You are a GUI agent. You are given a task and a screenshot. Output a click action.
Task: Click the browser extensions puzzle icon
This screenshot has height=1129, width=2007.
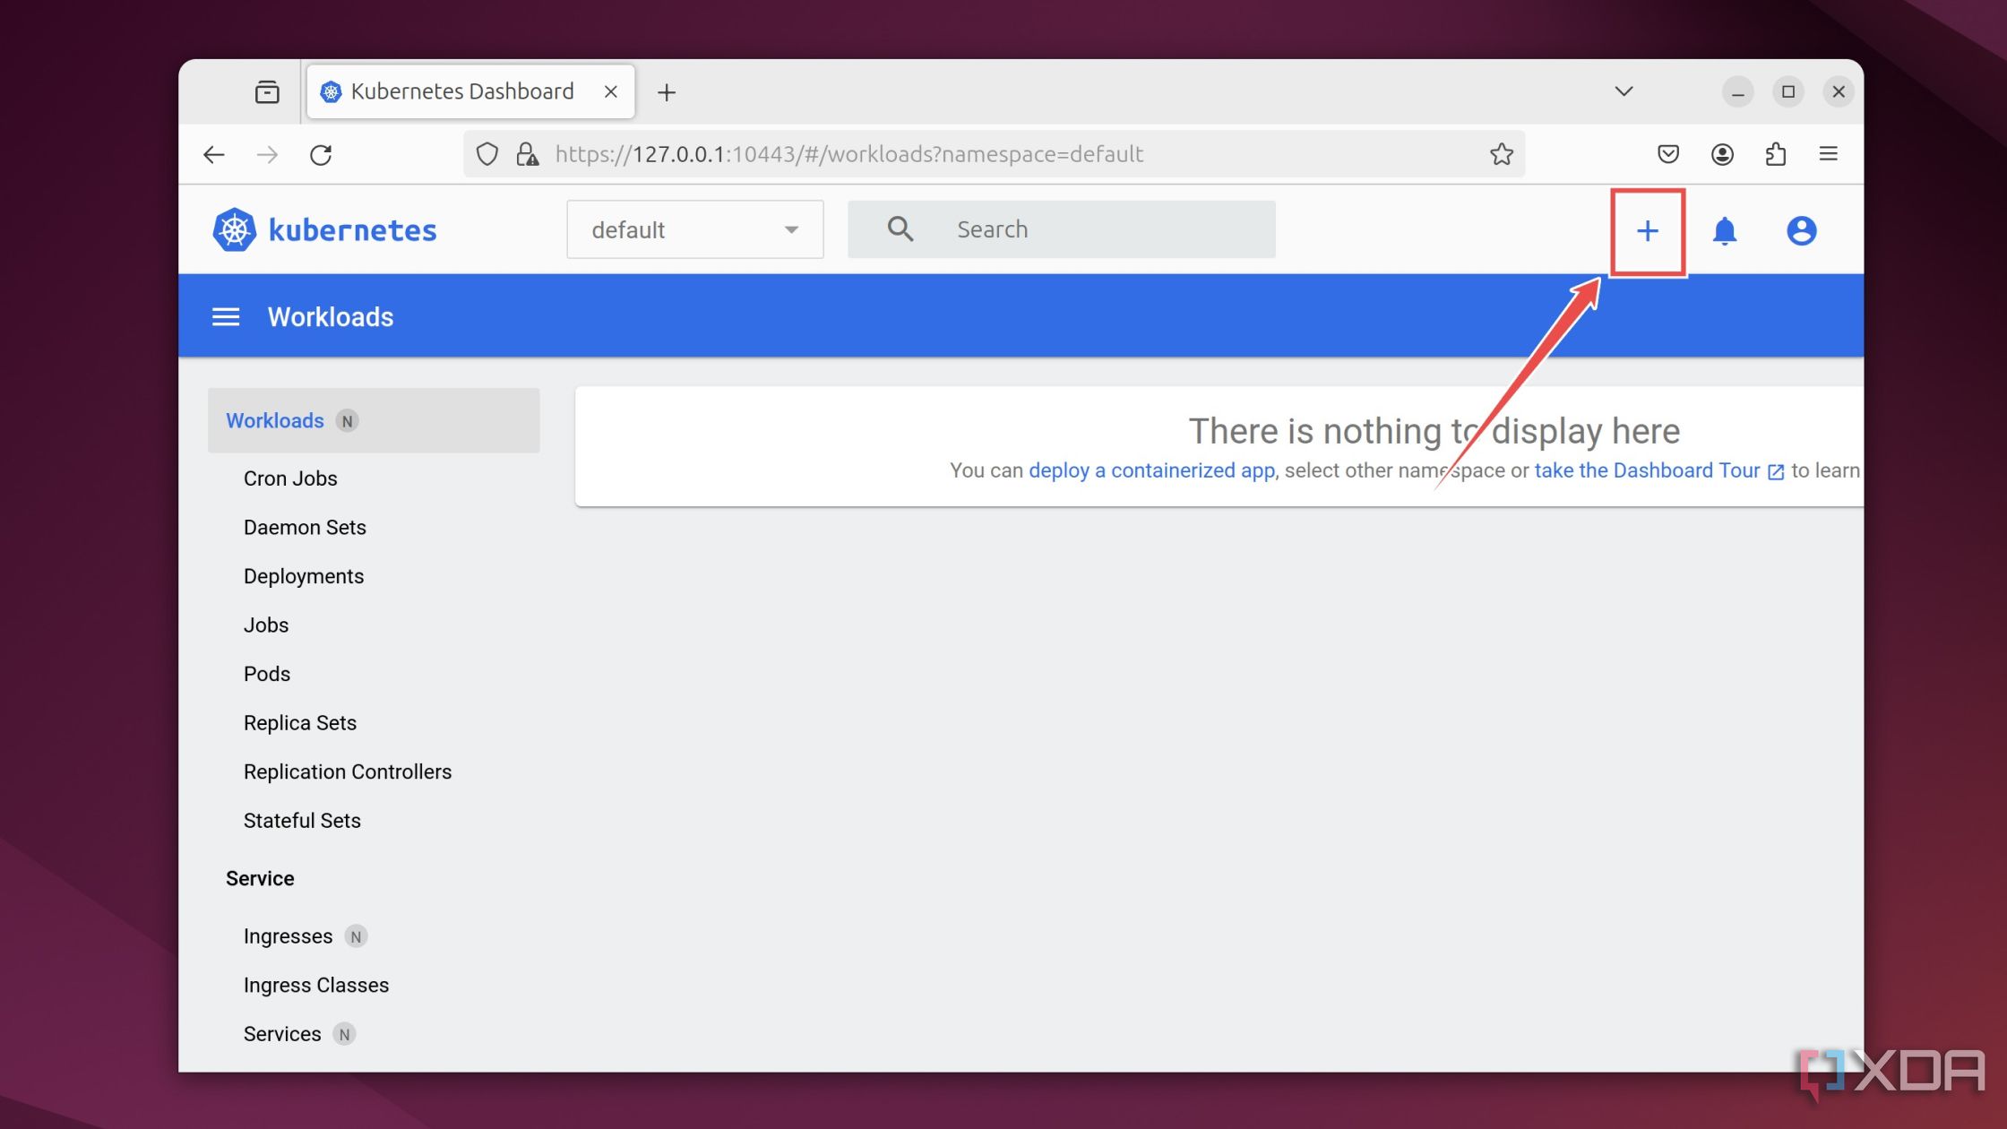[1777, 153]
